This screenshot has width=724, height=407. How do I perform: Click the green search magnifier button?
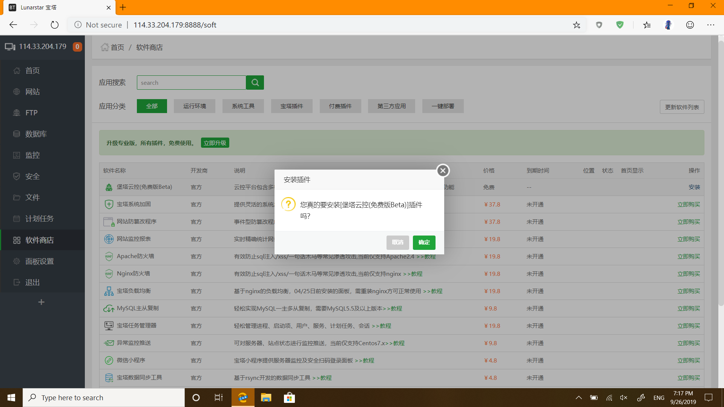255,83
